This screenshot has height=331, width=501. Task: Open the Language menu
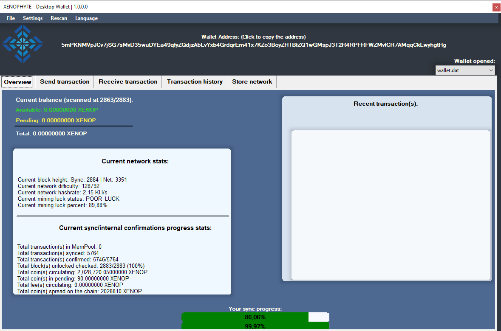pyautogui.click(x=86, y=18)
